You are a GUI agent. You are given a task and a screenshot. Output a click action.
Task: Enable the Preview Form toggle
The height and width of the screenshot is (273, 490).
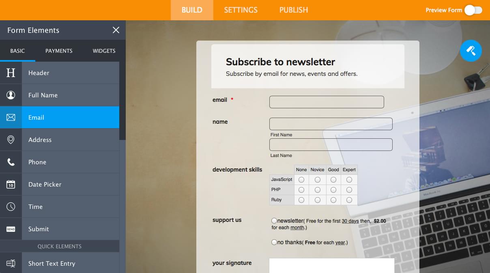pyautogui.click(x=473, y=10)
